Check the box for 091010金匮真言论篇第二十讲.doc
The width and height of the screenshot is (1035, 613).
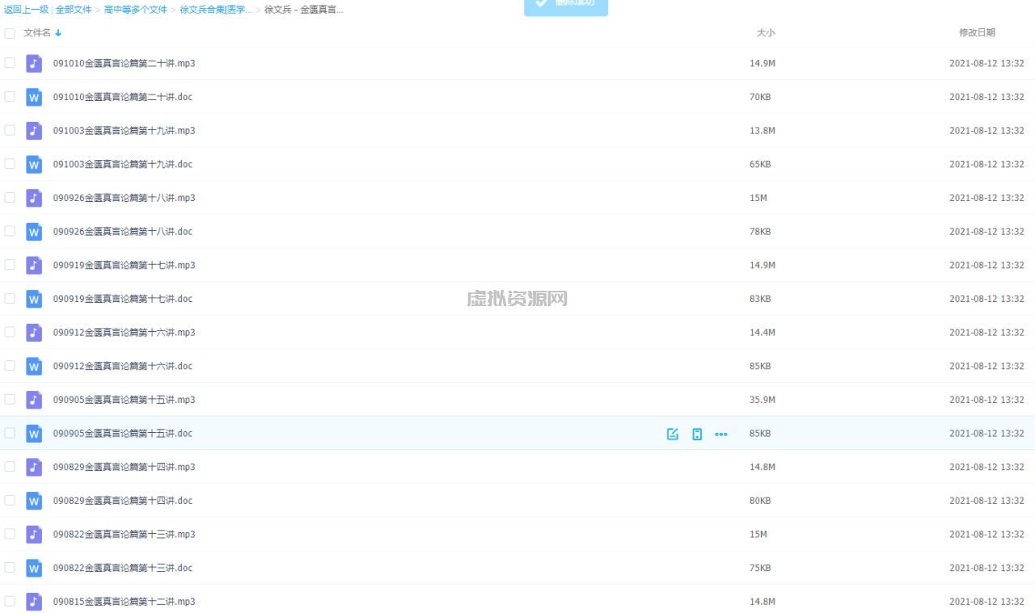(10, 96)
